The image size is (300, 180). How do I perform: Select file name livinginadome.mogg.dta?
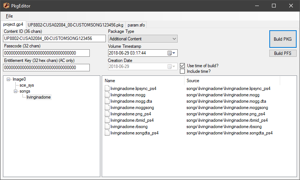[131, 101]
